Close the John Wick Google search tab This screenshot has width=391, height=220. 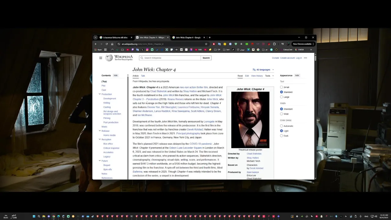(x=204, y=38)
